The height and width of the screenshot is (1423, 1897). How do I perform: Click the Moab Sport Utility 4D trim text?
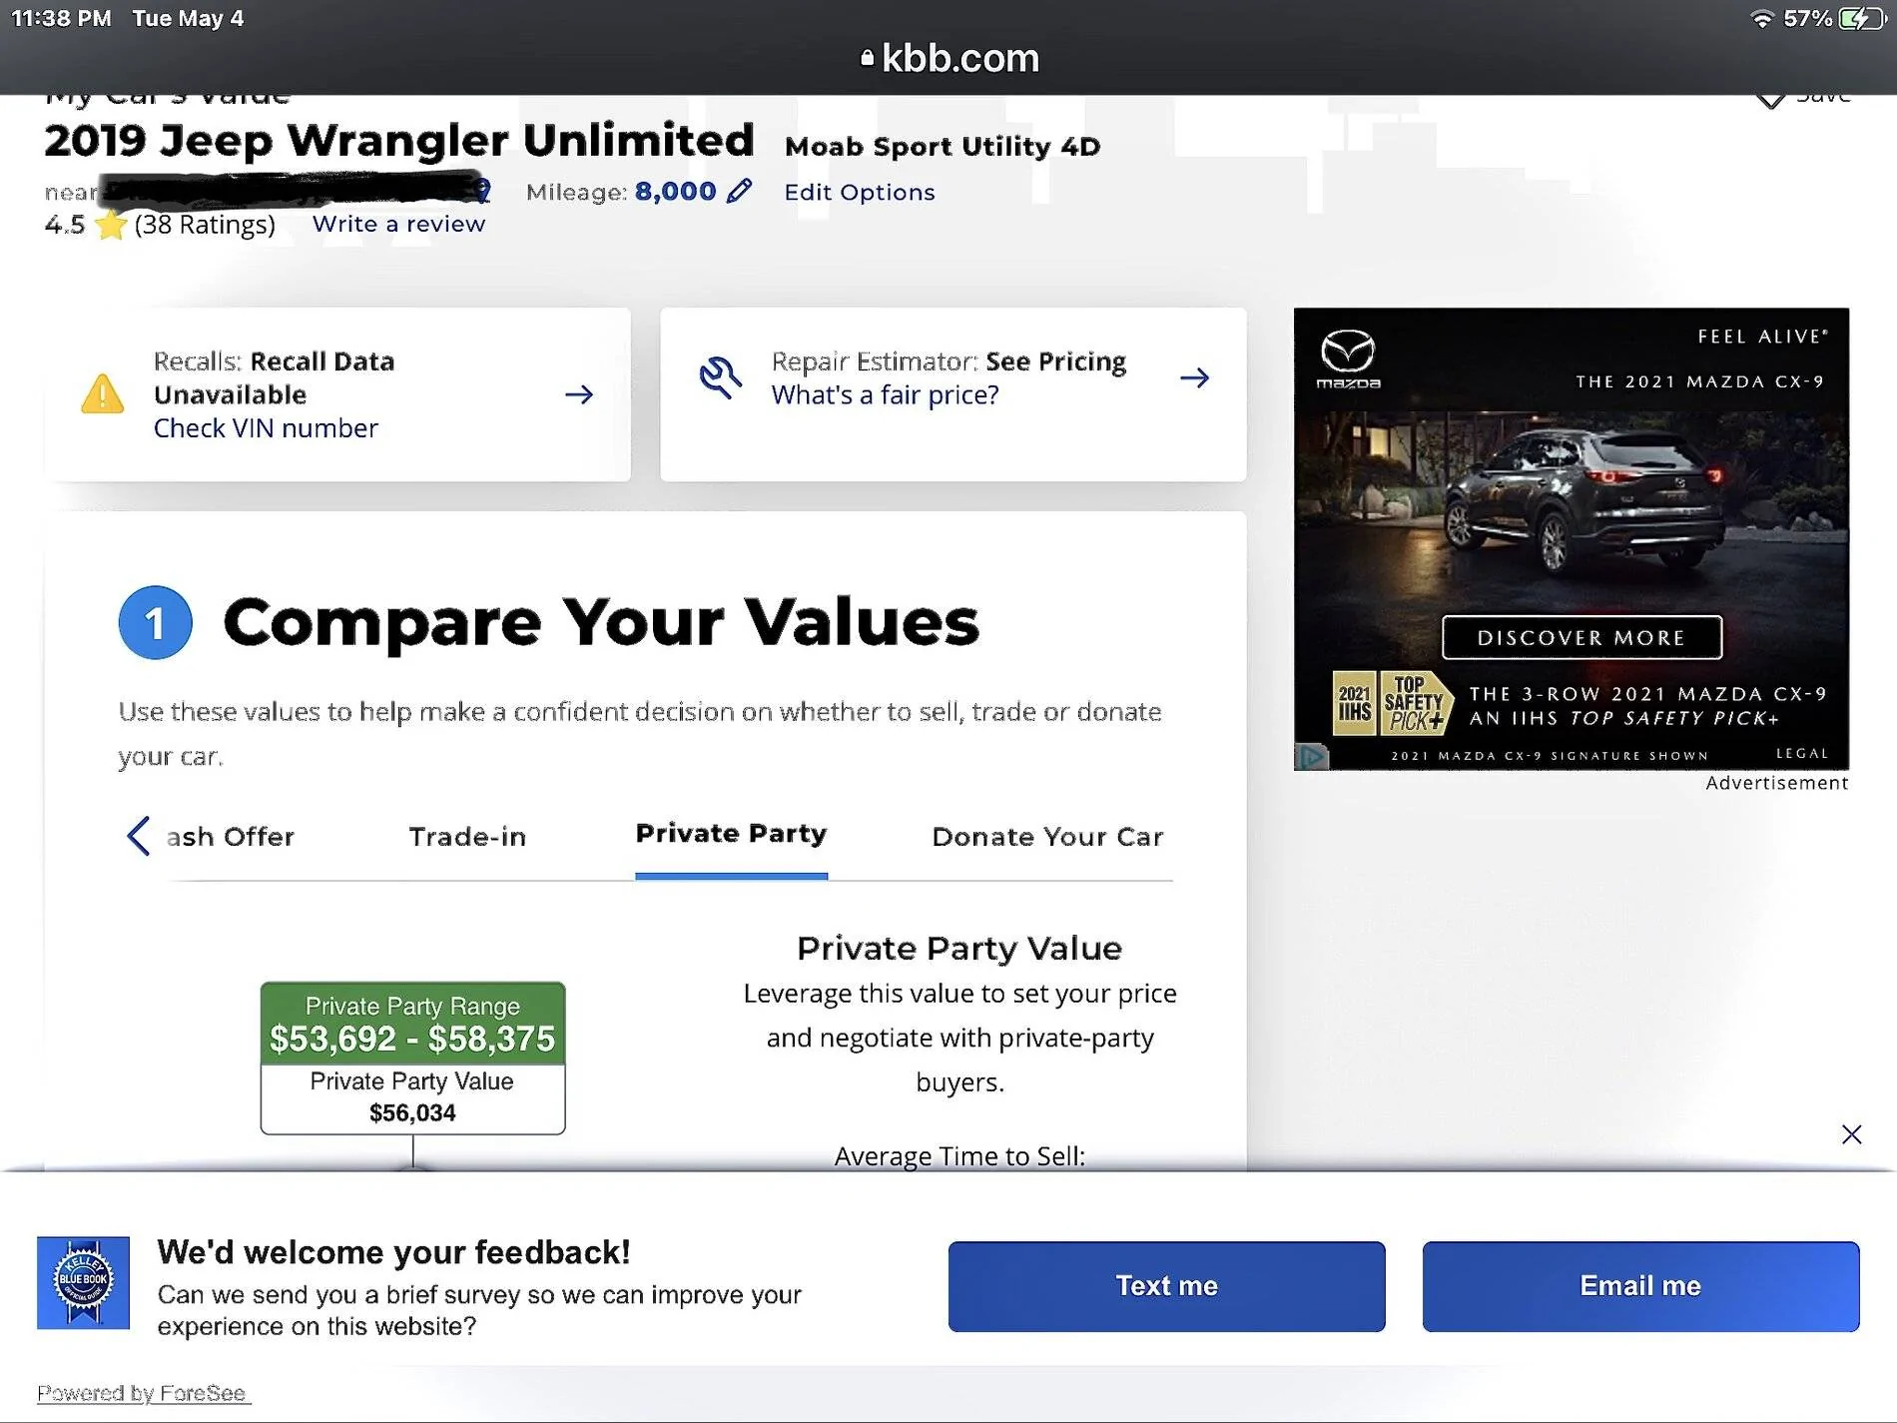(x=943, y=147)
